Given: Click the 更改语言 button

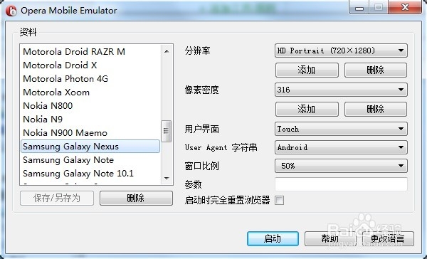Looking at the screenshot, I should [x=388, y=239].
